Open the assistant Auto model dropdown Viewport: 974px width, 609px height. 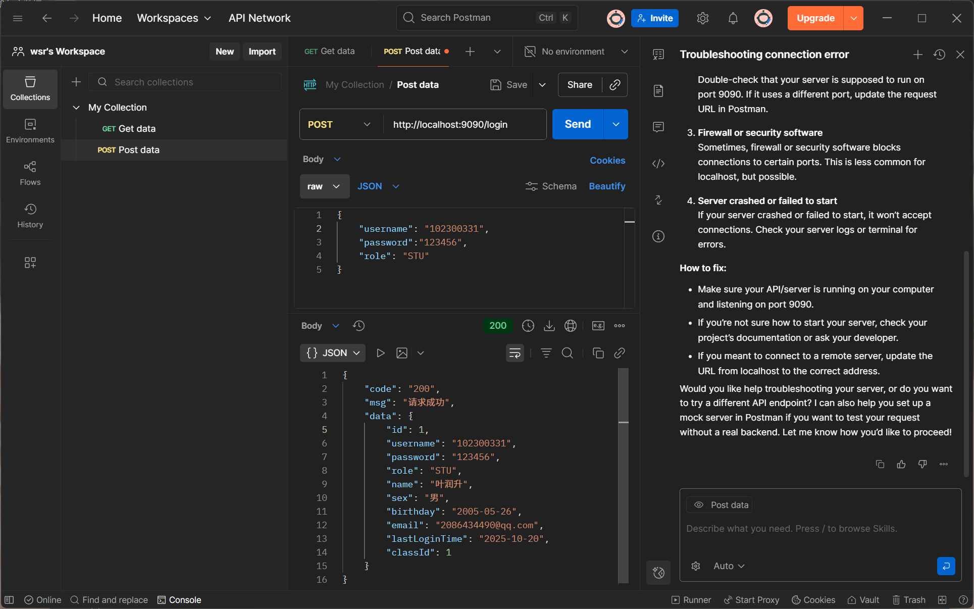pyautogui.click(x=729, y=566)
